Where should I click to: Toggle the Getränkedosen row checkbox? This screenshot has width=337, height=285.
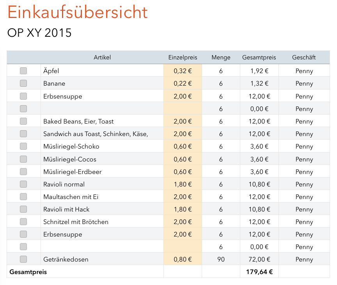point(23,259)
